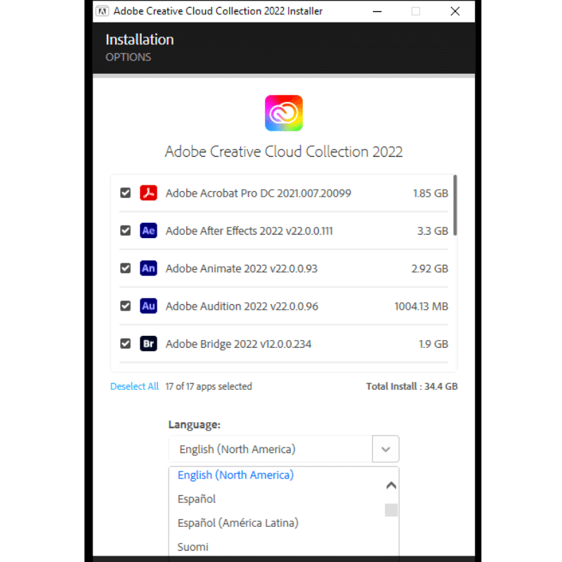Uncheck the After Effects 2022 checkbox
The width and height of the screenshot is (562, 562).
tap(126, 230)
